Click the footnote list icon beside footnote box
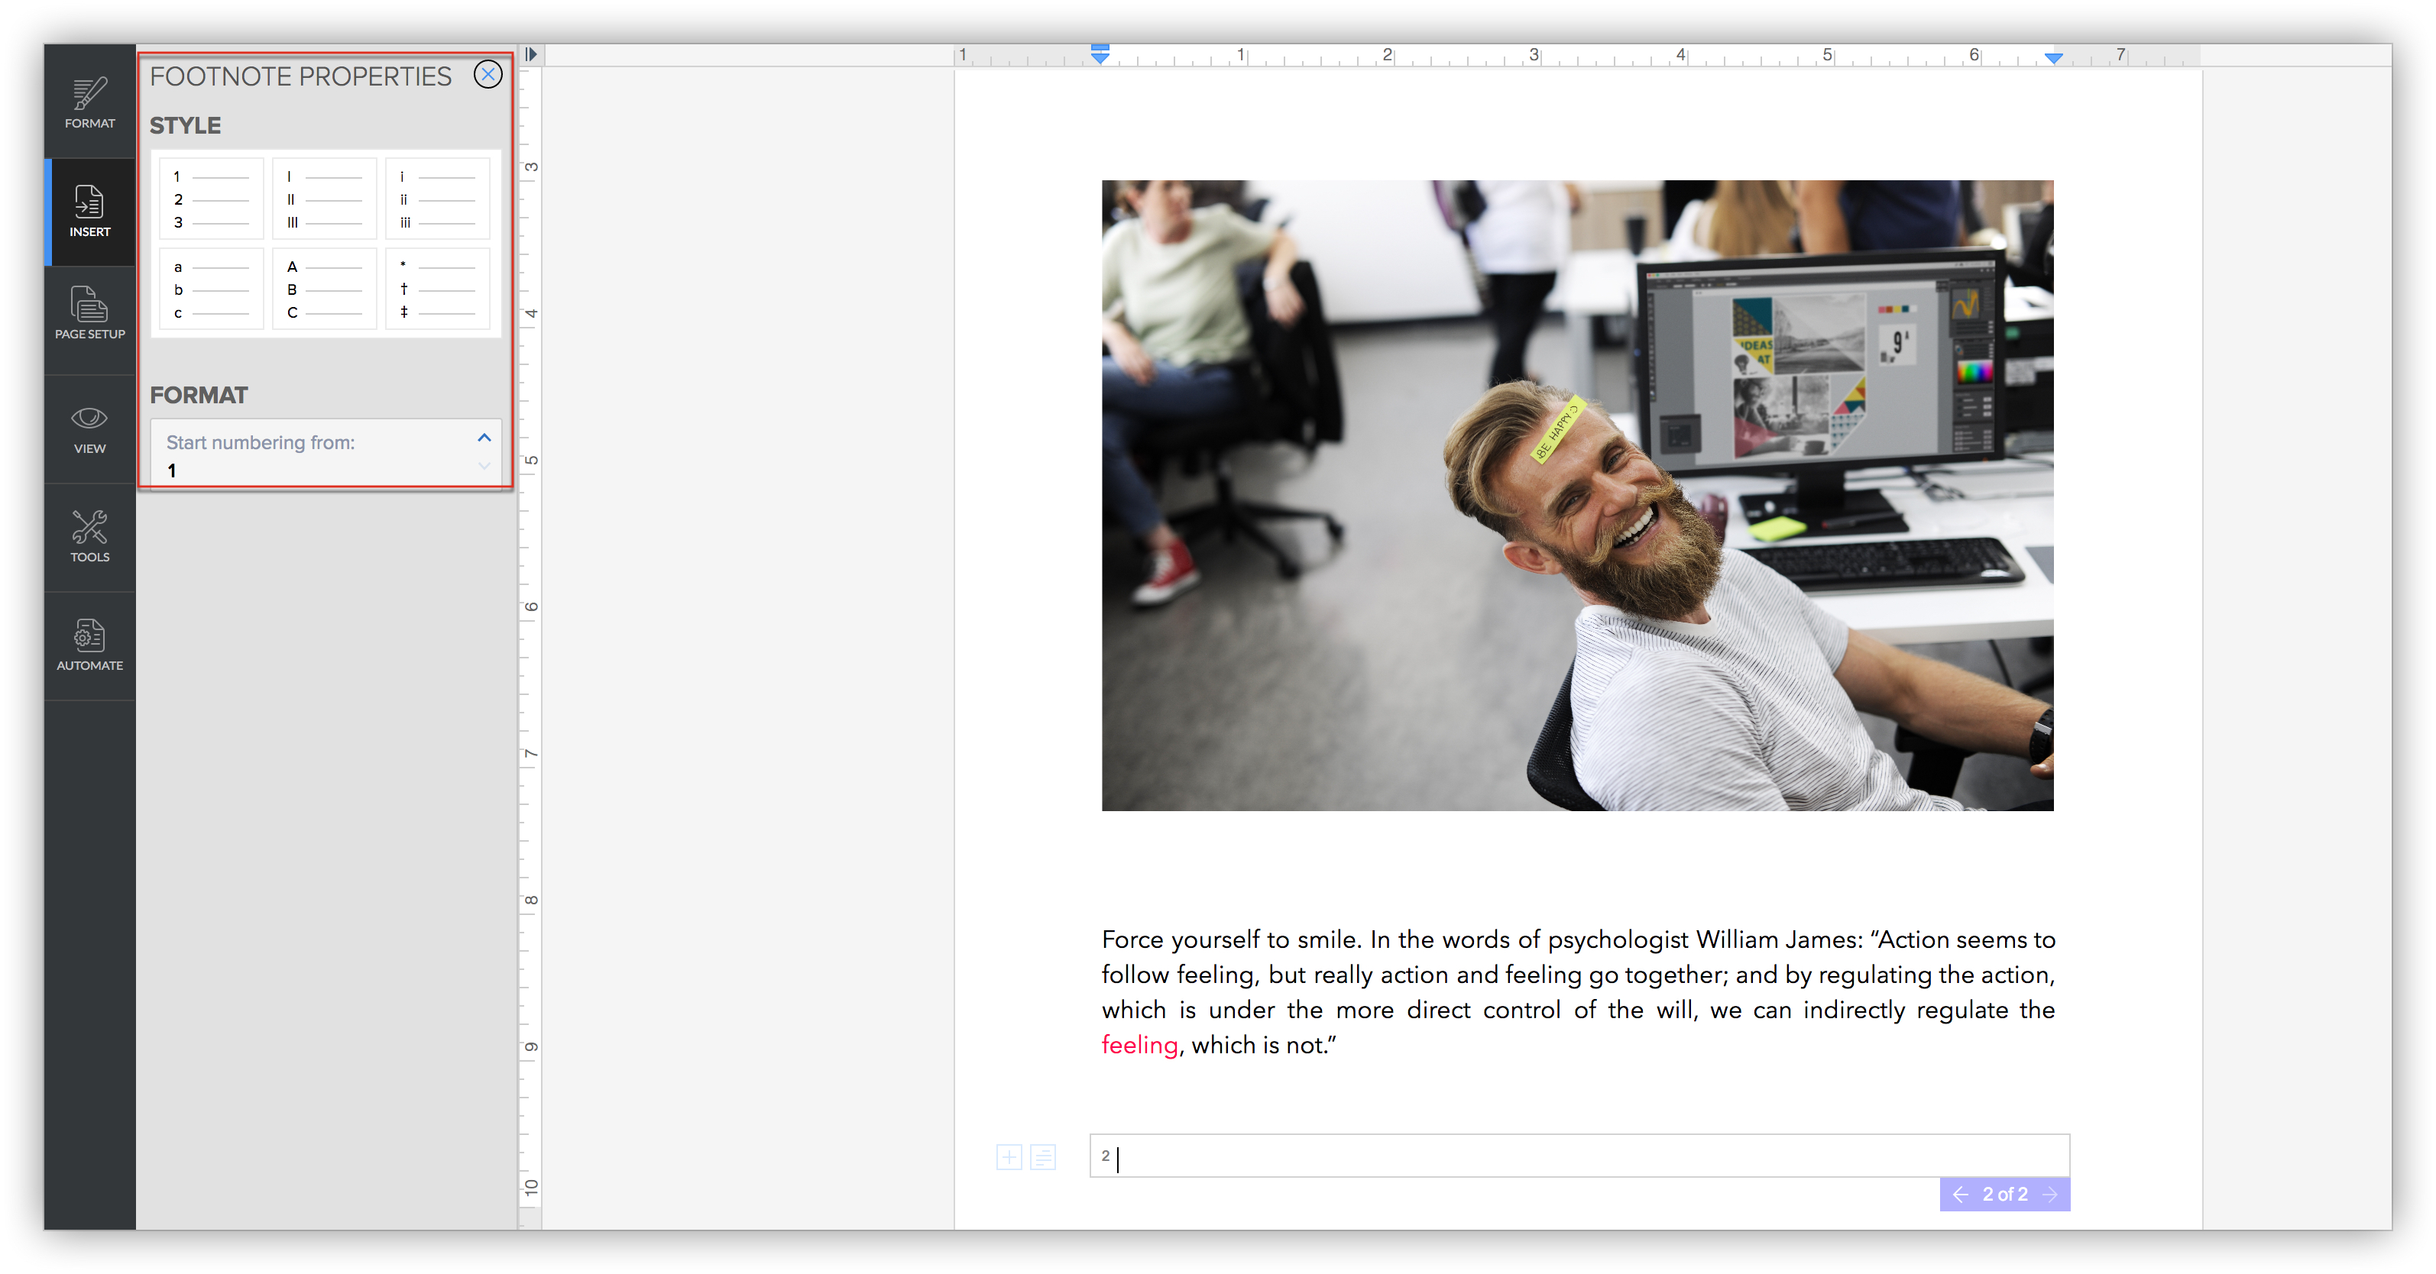This screenshot has width=2436, height=1274. pos(1043,1157)
